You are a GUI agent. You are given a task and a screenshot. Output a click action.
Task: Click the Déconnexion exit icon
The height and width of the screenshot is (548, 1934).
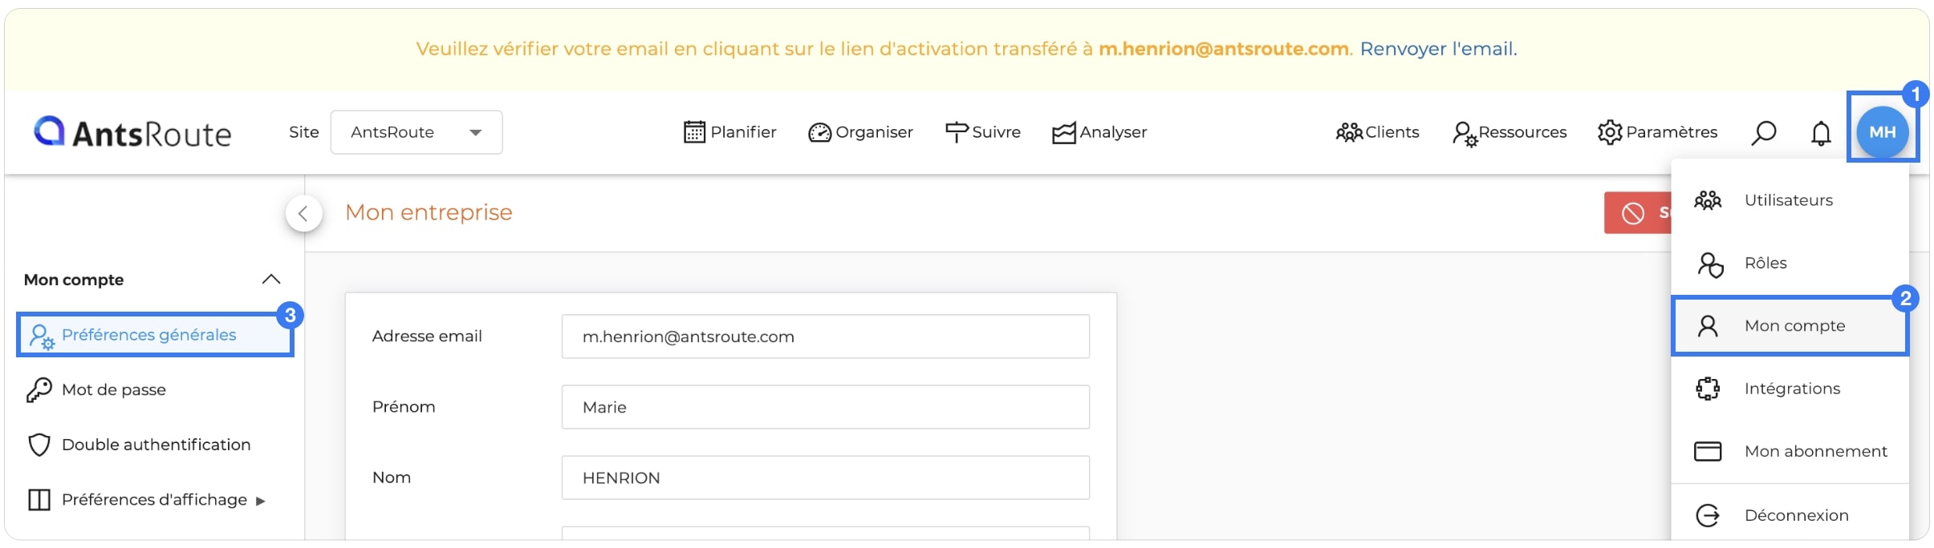pyautogui.click(x=1708, y=515)
